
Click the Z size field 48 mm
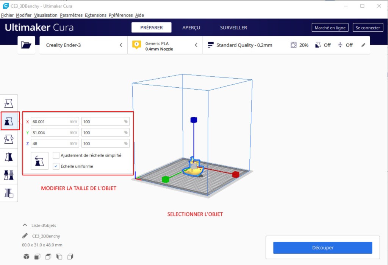pyautogui.click(x=55, y=144)
